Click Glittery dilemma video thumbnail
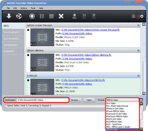 click(x=42, y=63)
